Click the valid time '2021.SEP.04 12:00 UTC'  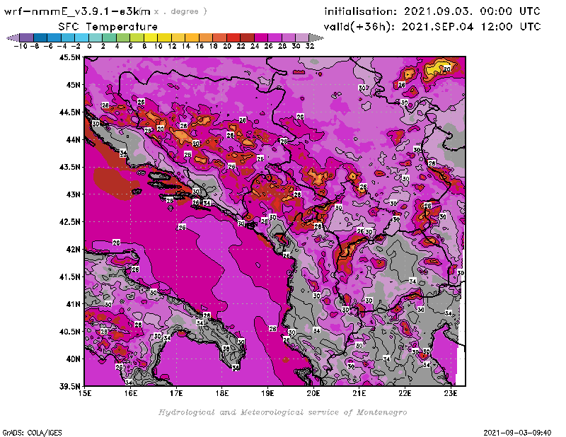pyautogui.click(x=471, y=26)
